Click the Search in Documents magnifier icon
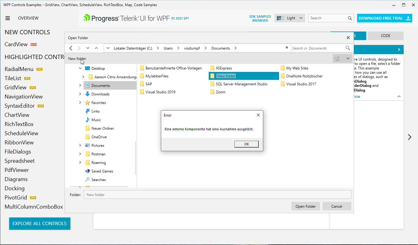 coord(348,48)
